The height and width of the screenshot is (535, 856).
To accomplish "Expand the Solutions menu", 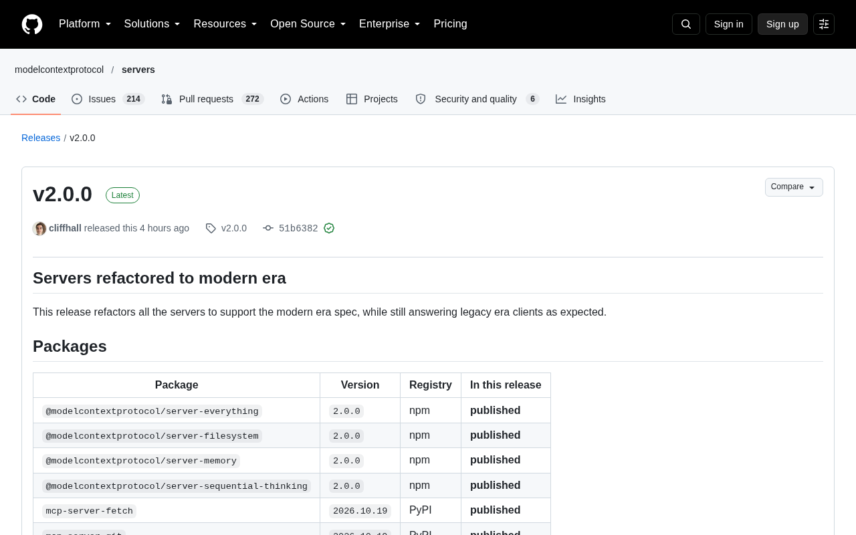I will [152, 24].
